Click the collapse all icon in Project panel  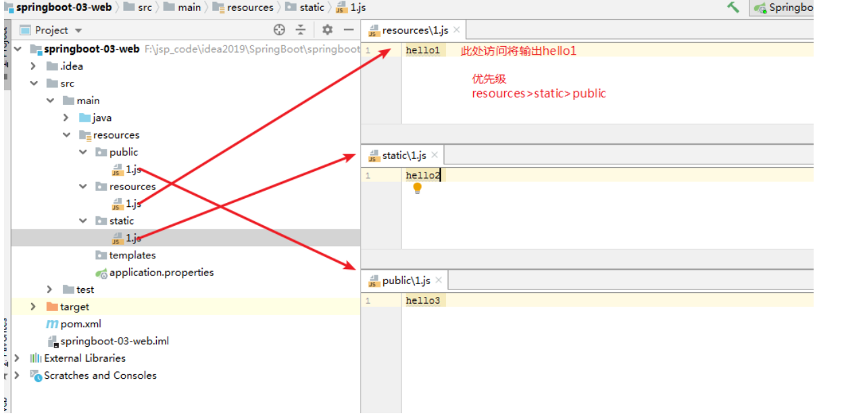pos(300,30)
